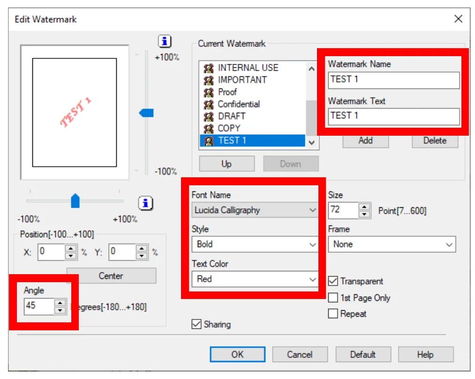The width and height of the screenshot is (475, 379).
Task: Enable 1st Page Only checkbox
Action: [x=333, y=298]
